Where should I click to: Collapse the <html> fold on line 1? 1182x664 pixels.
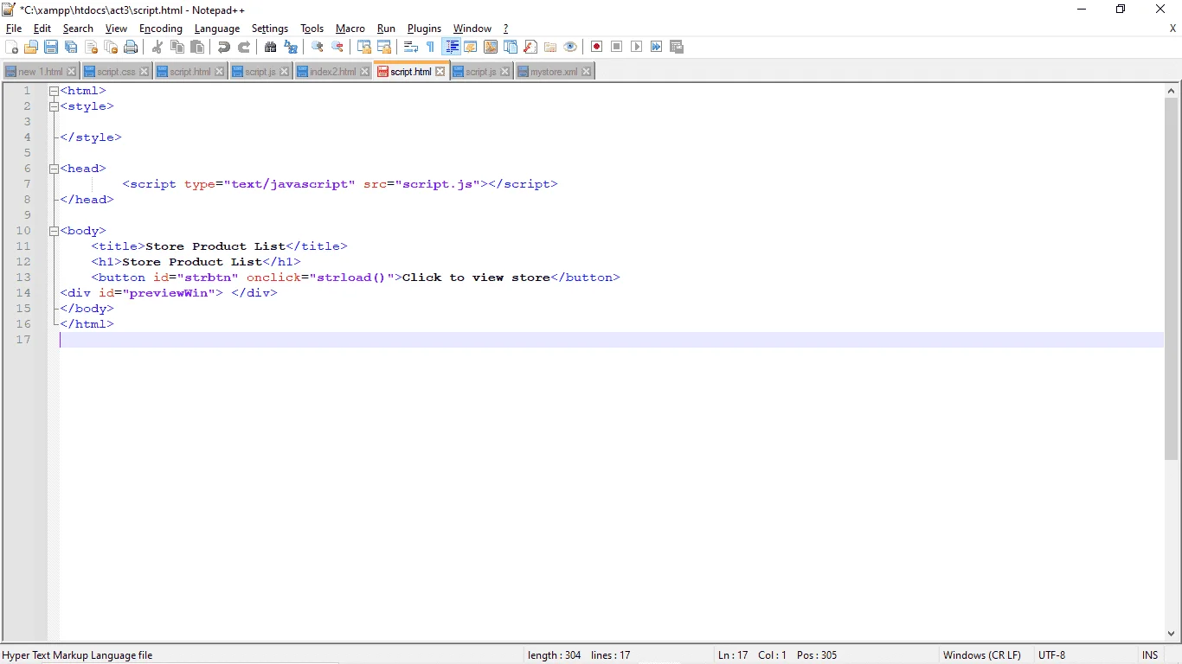coord(54,91)
